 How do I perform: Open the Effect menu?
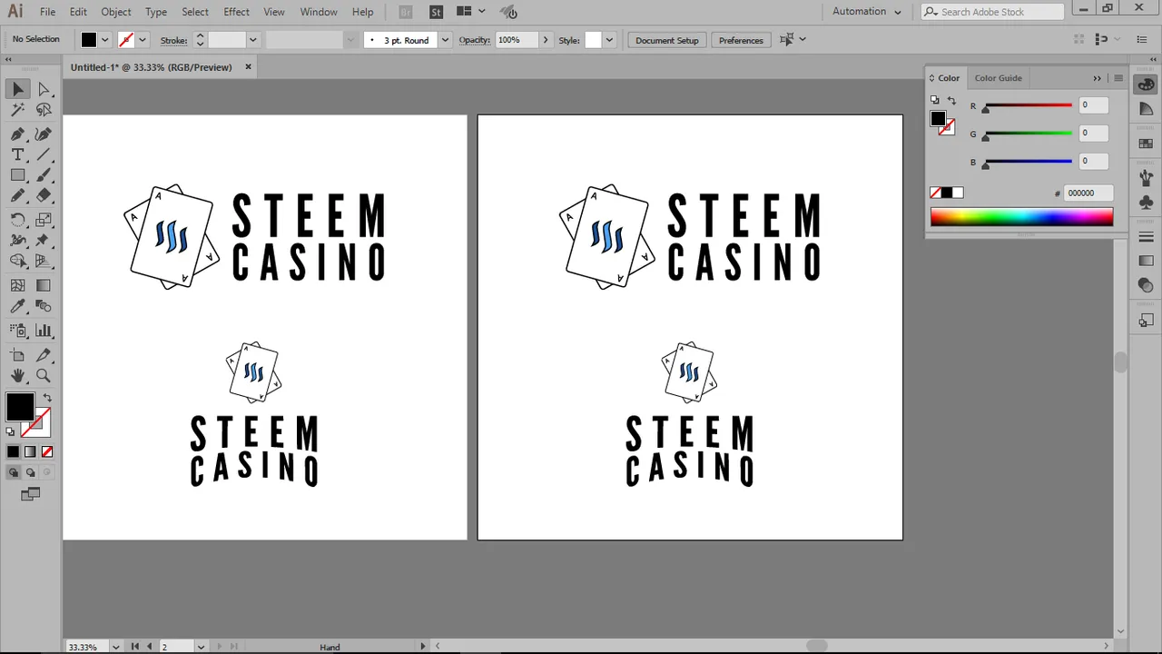[236, 12]
